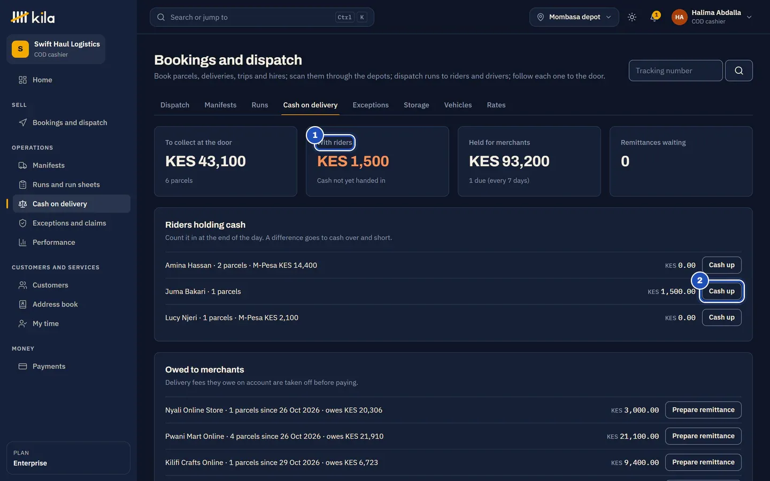Click the Performance chart icon
This screenshot has height=481, width=770.
pyautogui.click(x=22, y=242)
